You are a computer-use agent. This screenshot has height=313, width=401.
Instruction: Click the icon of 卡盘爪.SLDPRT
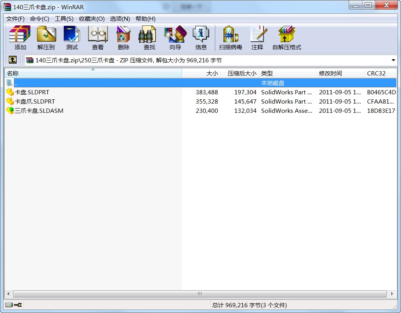click(x=10, y=101)
